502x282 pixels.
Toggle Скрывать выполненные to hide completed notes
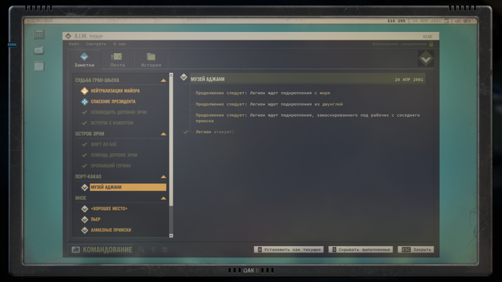point(360,250)
